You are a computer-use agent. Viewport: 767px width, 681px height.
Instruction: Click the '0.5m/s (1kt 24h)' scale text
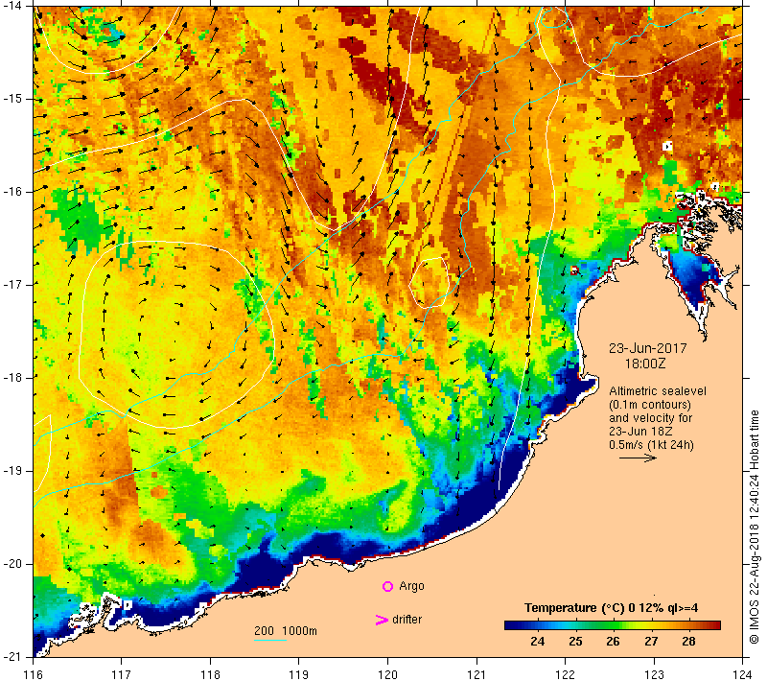[651, 445]
